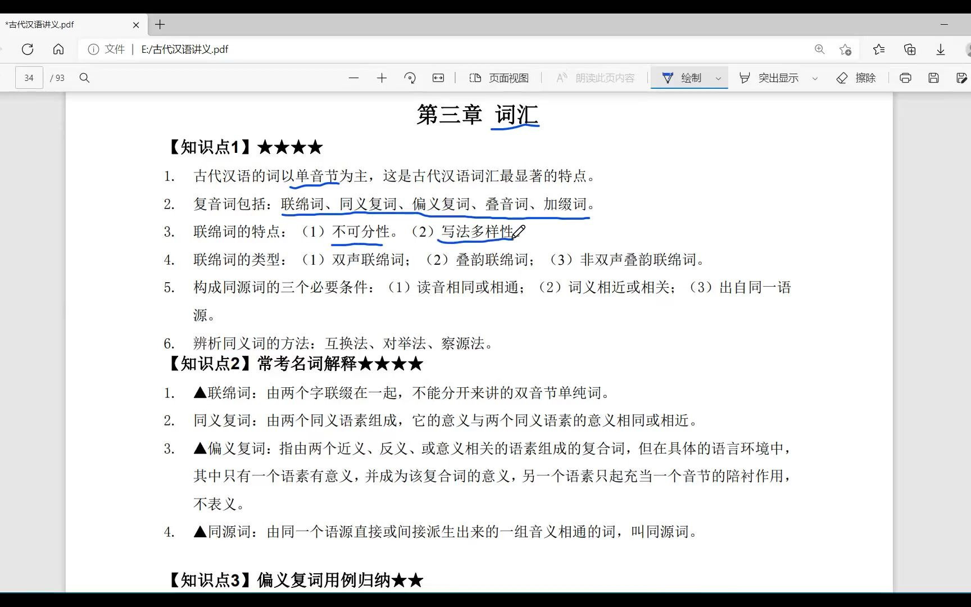Add this page to favorites
This screenshot has height=607, width=971.
[845, 49]
